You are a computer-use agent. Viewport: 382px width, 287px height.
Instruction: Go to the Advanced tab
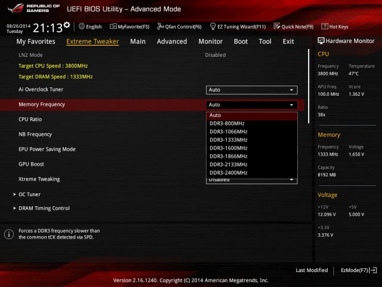pos(172,41)
